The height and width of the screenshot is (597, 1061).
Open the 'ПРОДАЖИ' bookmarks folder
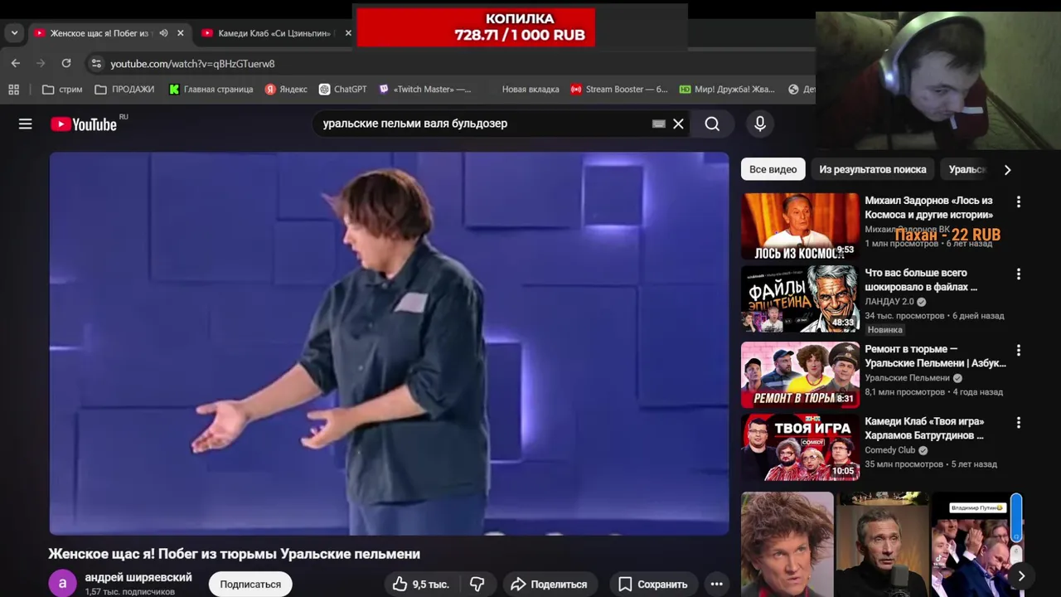124,89
